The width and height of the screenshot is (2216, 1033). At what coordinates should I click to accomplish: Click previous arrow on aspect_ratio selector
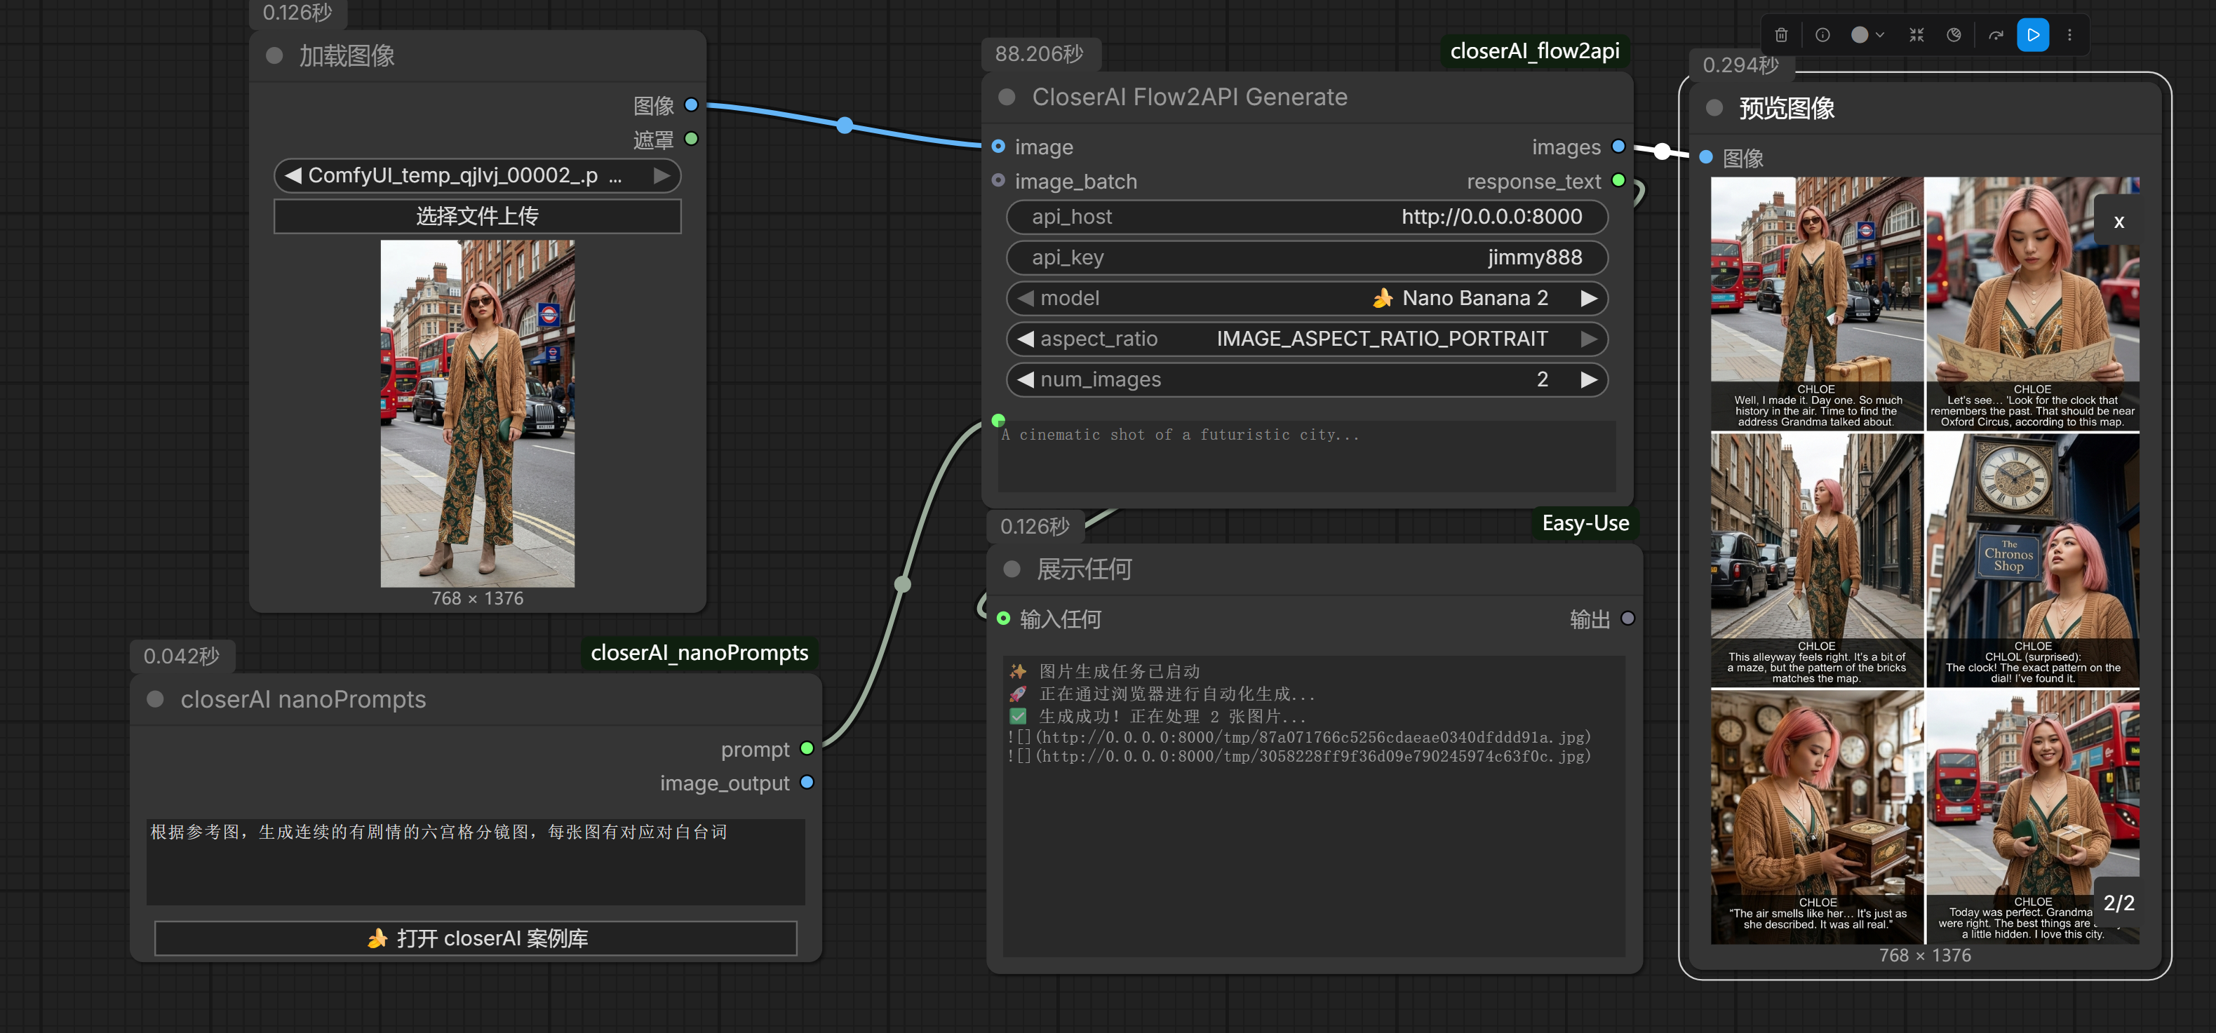point(1026,339)
